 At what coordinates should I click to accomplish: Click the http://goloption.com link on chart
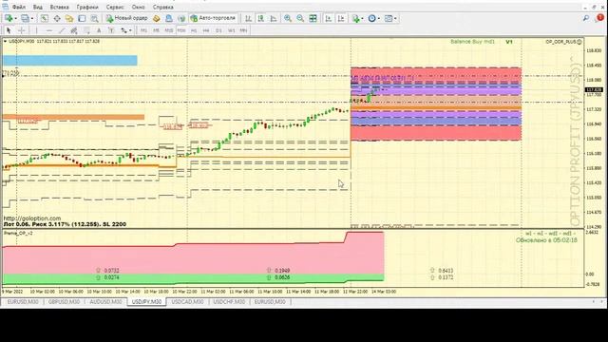click(x=32, y=218)
